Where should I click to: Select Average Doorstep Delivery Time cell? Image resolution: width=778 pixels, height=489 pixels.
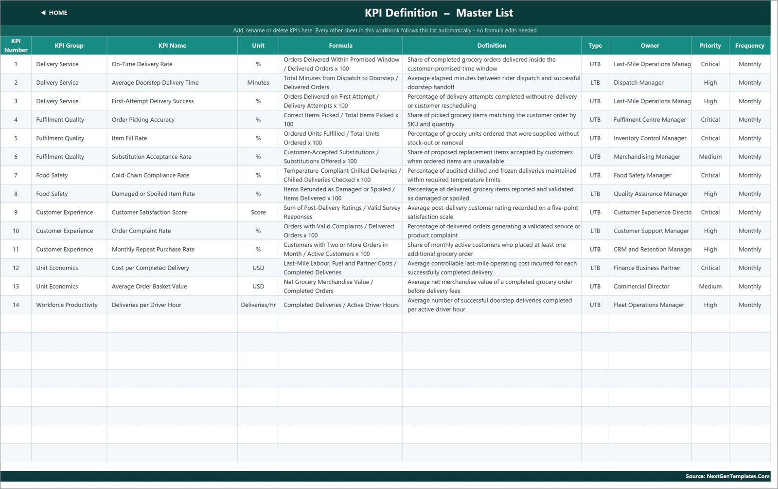[x=172, y=83]
